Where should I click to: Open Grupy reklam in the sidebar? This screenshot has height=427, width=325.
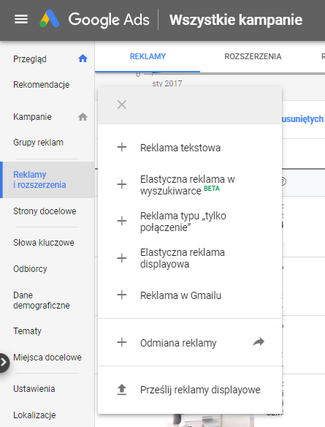[x=39, y=142]
